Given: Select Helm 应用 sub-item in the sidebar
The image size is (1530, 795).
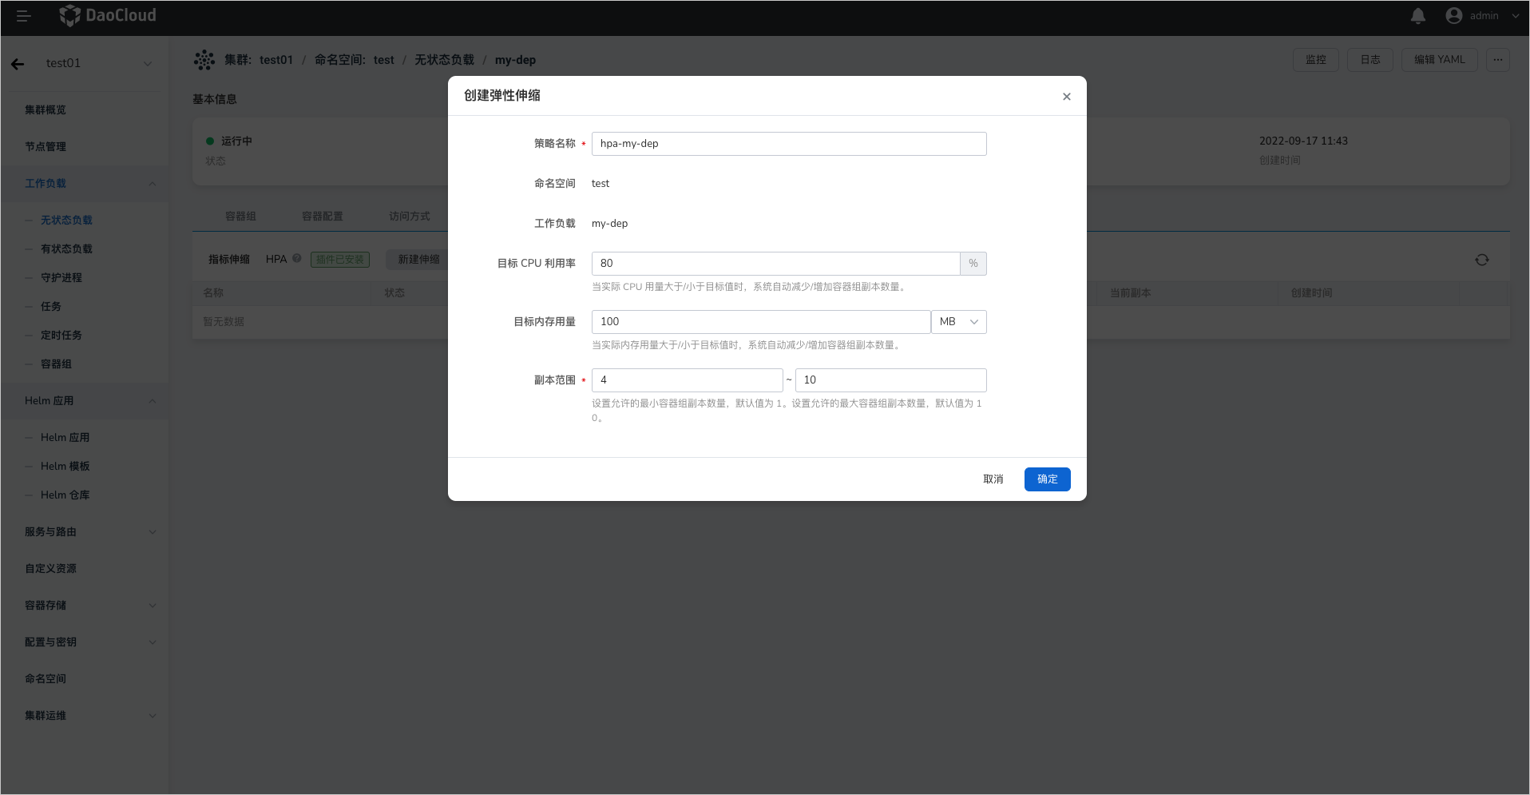Looking at the screenshot, I should tap(65, 438).
